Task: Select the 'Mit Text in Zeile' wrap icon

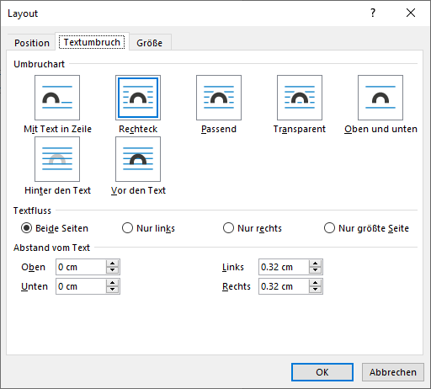Action: pyautogui.click(x=57, y=98)
